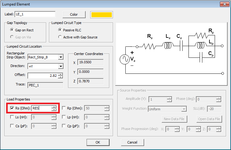Close the Lumped Element dialog
The image size is (231, 150).
click(224, 4)
